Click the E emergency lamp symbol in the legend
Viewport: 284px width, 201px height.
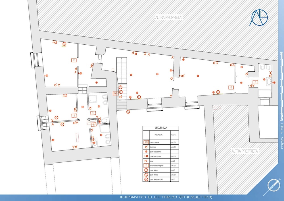(147, 166)
